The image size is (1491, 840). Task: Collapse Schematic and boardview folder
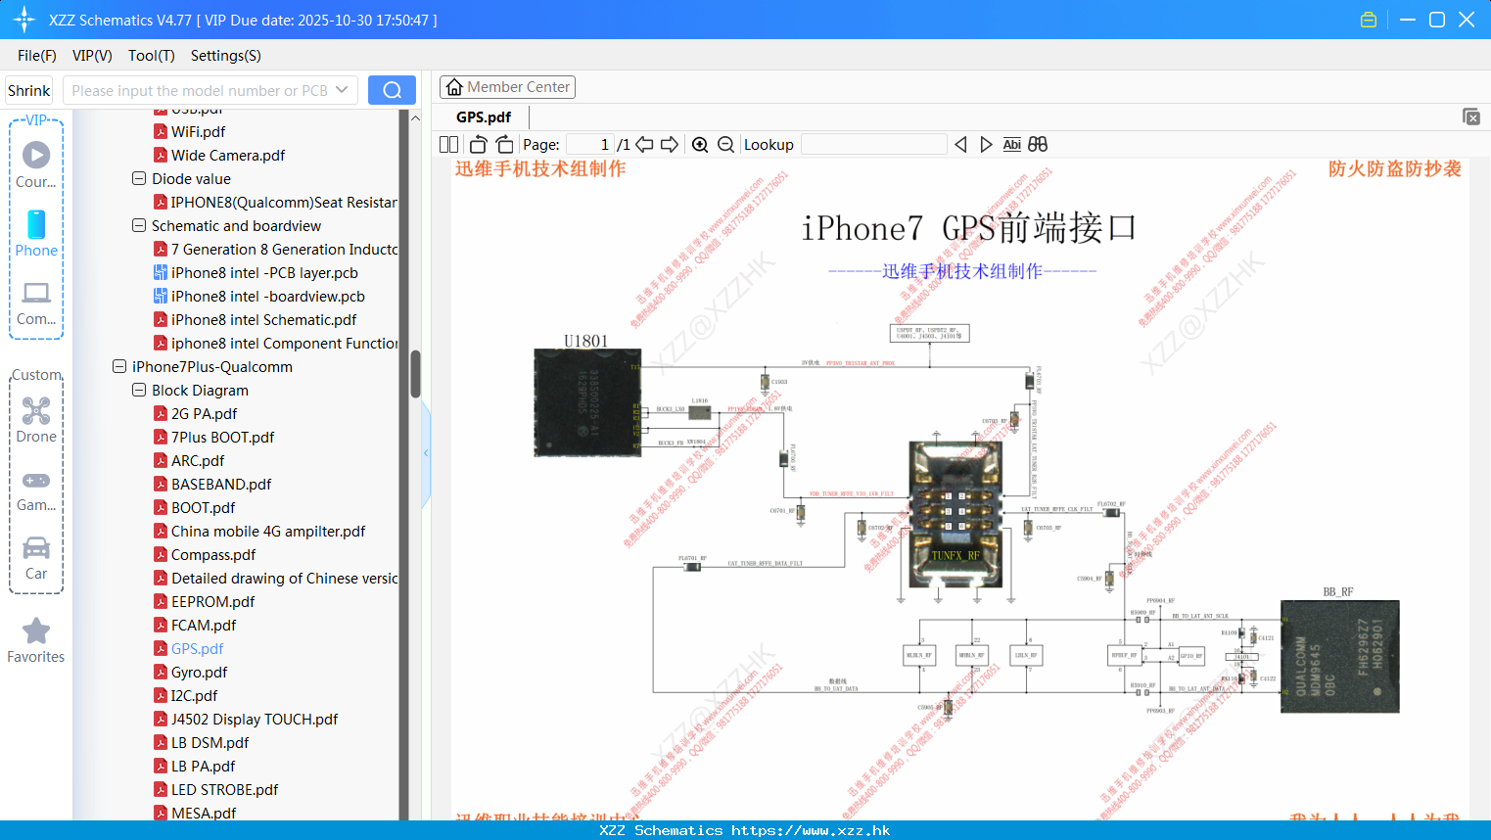coord(139,225)
